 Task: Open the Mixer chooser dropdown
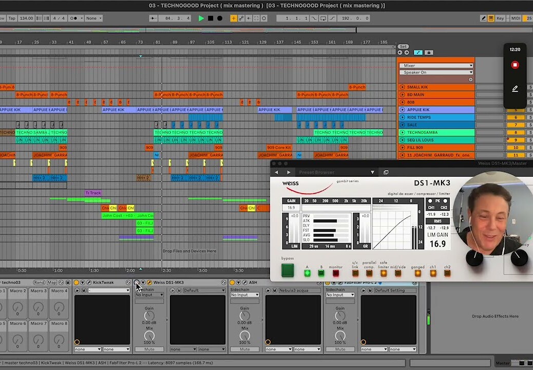pos(436,66)
